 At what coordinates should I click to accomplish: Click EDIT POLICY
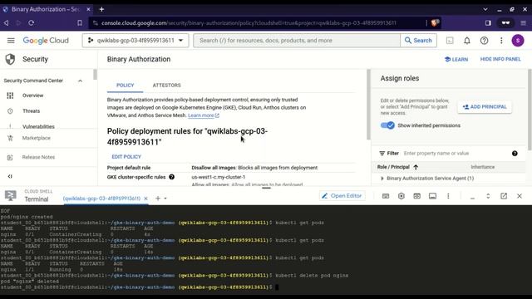click(126, 157)
